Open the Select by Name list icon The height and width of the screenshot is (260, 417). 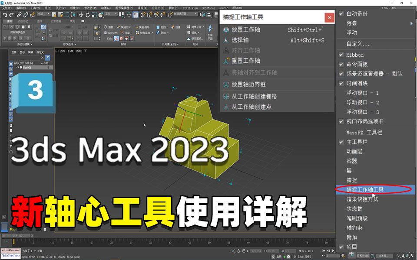click(61, 15)
